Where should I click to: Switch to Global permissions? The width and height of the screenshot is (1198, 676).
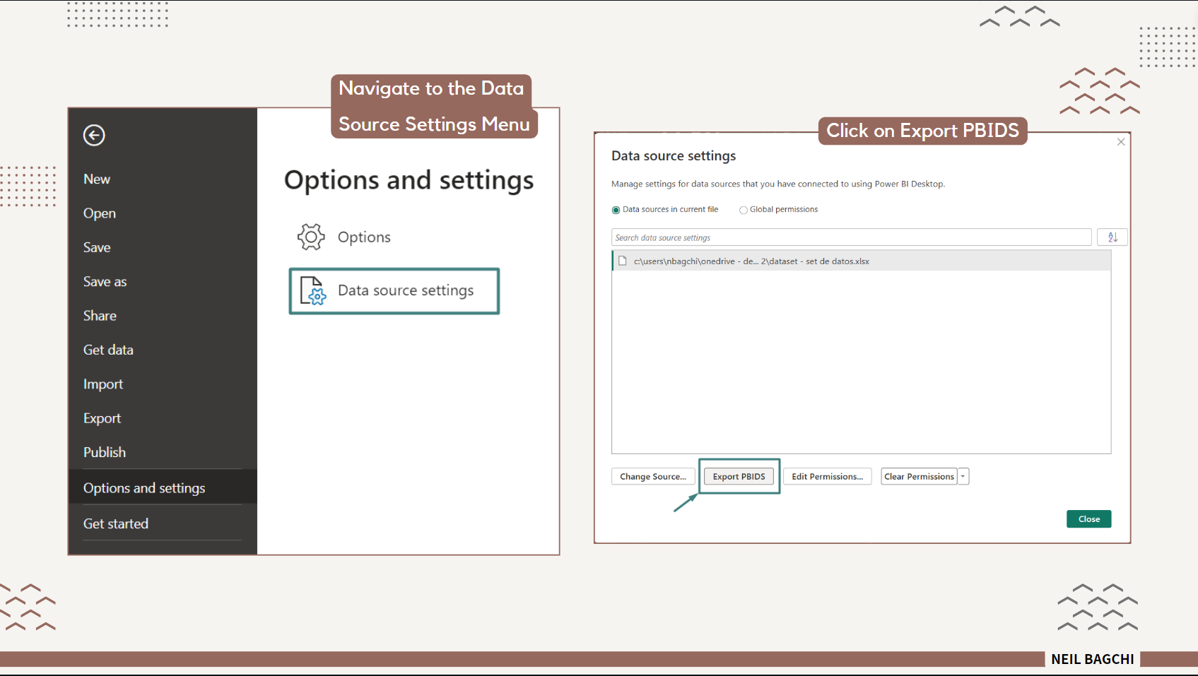(744, 209)
